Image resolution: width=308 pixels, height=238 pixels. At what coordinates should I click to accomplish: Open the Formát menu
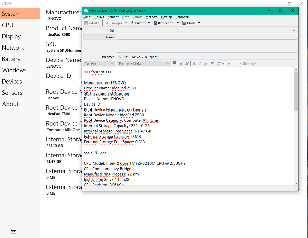point(138,17)
